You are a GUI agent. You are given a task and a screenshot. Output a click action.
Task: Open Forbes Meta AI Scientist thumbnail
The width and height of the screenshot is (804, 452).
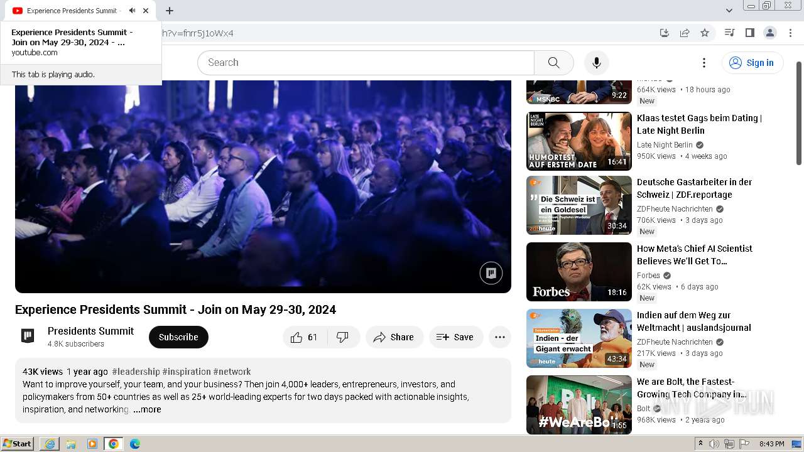579,272
